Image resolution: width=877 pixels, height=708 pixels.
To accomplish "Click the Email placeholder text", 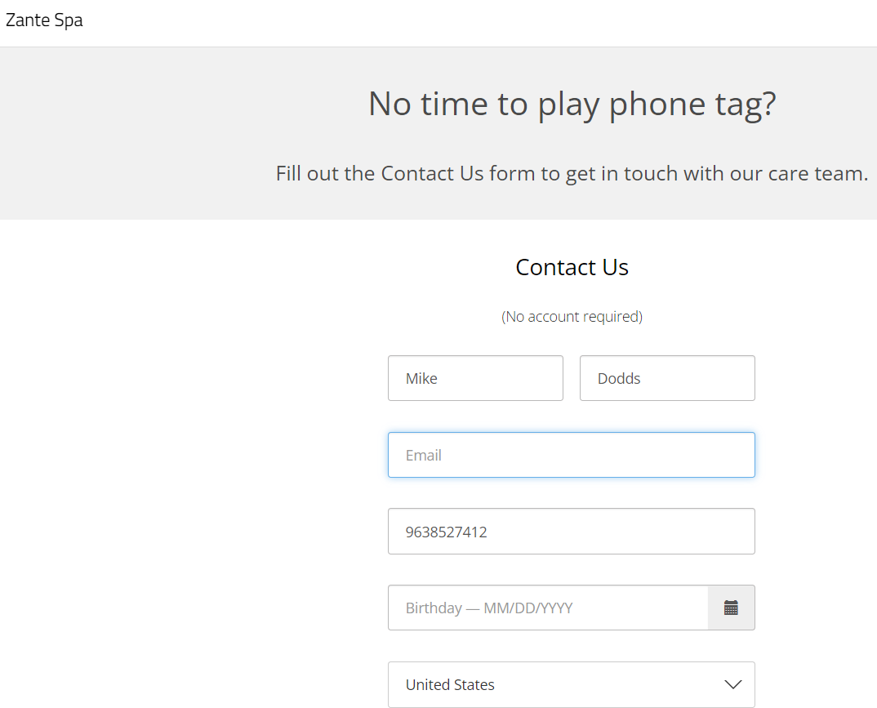I will pyautogui.click(x=424, y=455).
